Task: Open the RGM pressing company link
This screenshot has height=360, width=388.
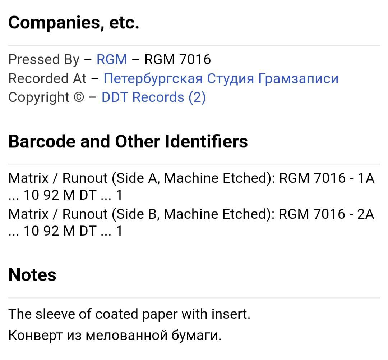Action: coord(111,59)
